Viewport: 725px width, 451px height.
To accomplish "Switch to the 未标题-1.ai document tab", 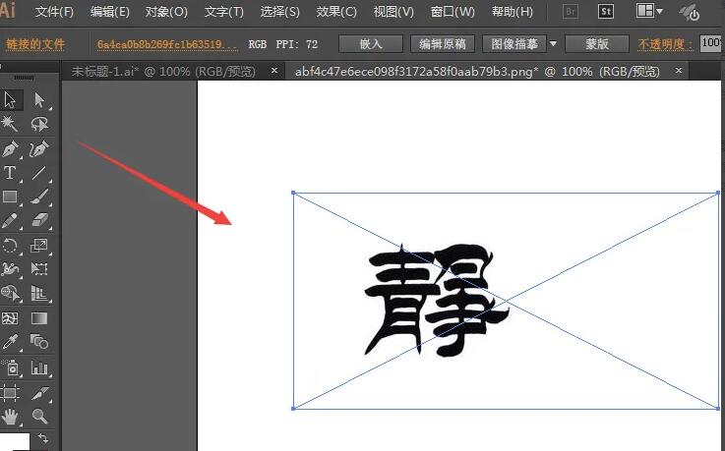I will 163,72.
